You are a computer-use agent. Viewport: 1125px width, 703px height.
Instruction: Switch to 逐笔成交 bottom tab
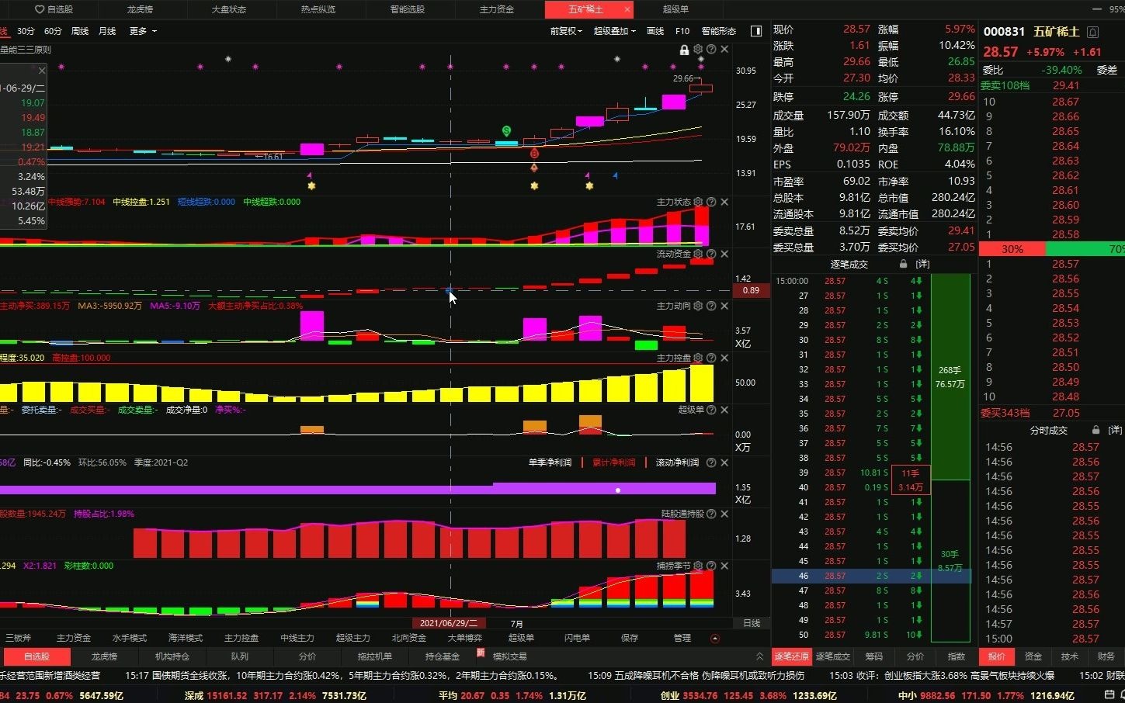(832, 656)
